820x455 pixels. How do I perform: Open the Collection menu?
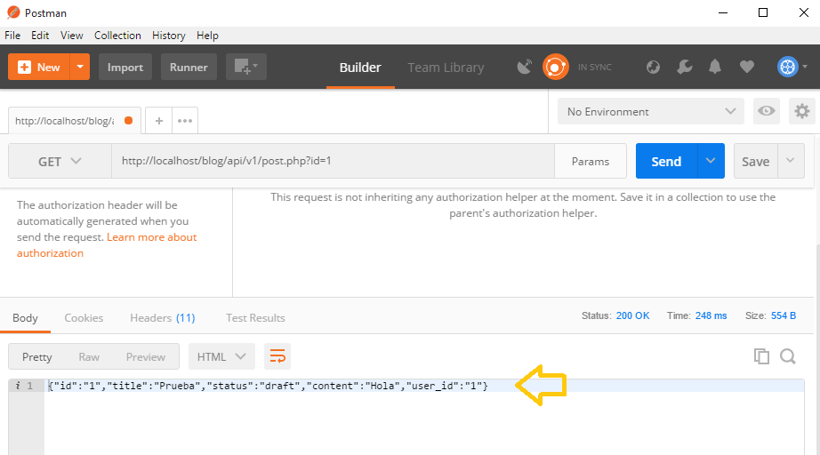tap(117, 36)
